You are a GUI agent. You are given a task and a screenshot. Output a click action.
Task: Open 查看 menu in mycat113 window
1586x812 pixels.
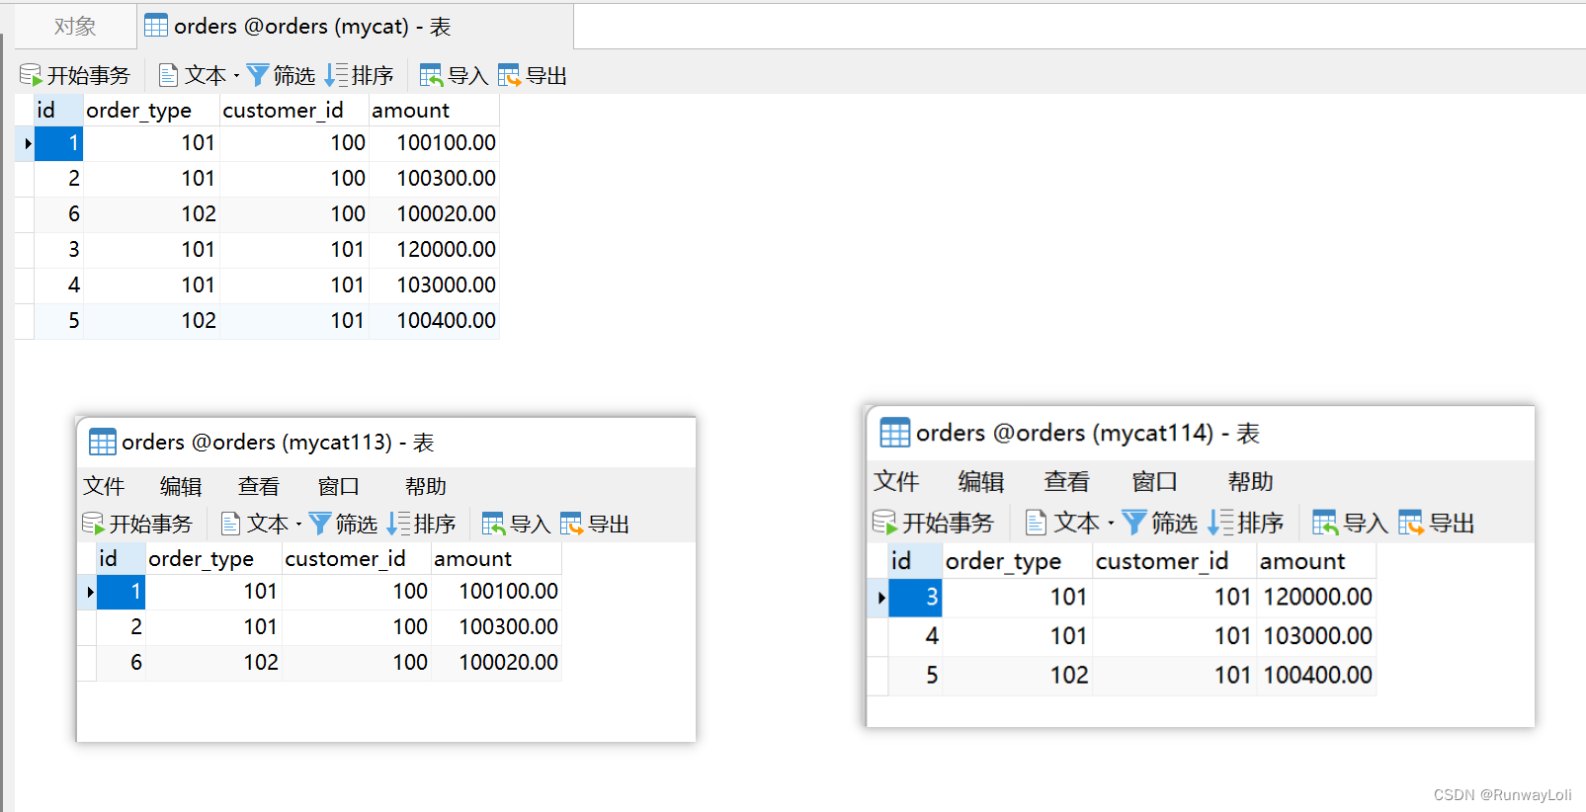259,486
